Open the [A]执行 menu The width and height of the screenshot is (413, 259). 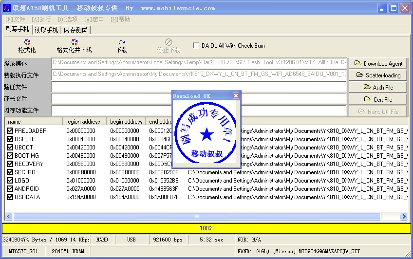pyautogui.click(x=41, y=19)
